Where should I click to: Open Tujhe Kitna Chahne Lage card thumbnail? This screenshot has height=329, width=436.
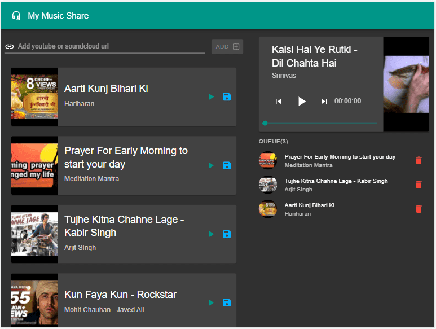34,234
